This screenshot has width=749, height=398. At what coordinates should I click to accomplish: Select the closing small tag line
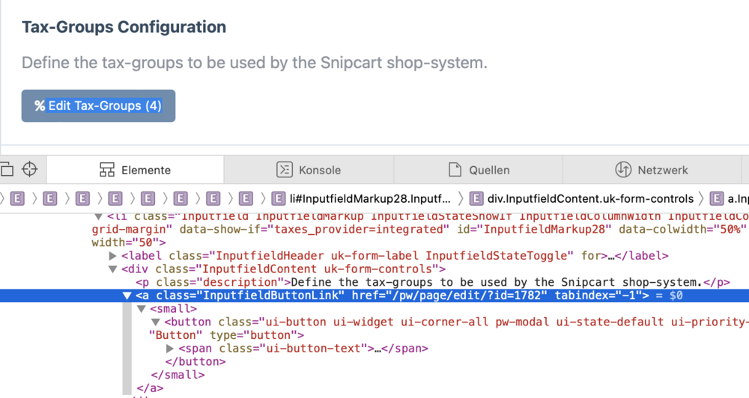[x=178, y=375]
